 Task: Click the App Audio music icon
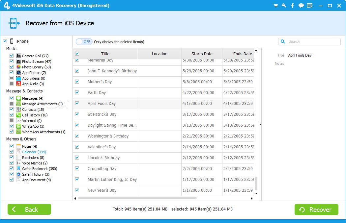tap(18, 84)
